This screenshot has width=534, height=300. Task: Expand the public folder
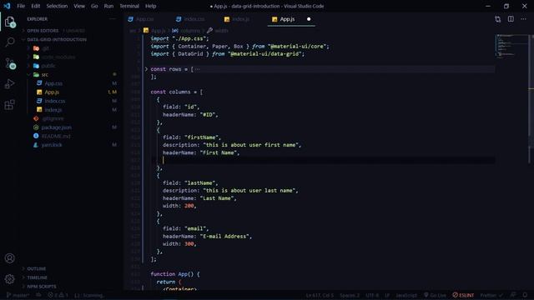click(x=48, y=66)
